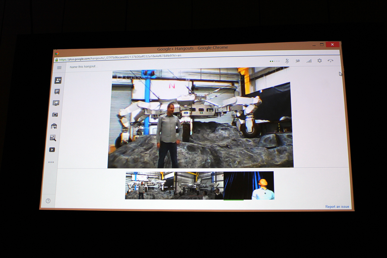Adjust bandwidth via signal bars icon

[309, 61]
